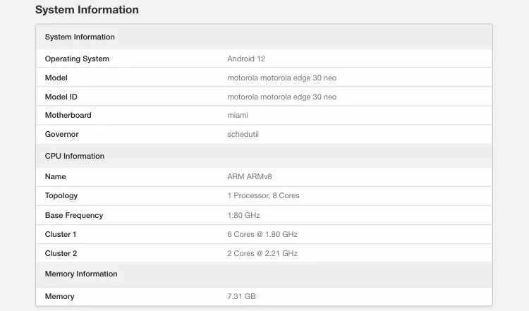Screen dimensions: 529x311
Task: Select the ARM ARMv8 CPU name value
Action: point(250,176)
